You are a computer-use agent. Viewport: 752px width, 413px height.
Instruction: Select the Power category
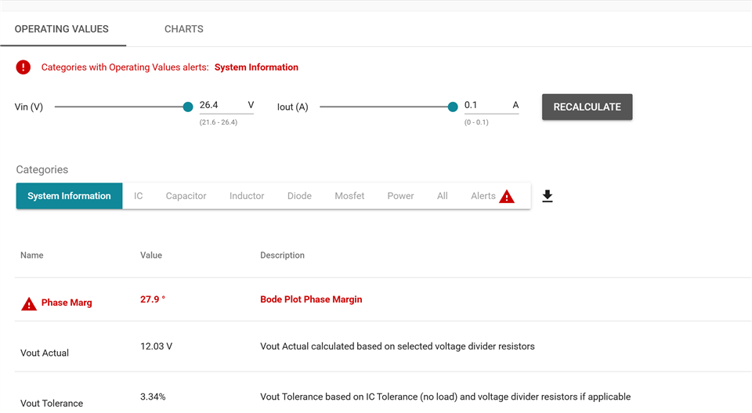pyautogui.click(x=400, y=196)
